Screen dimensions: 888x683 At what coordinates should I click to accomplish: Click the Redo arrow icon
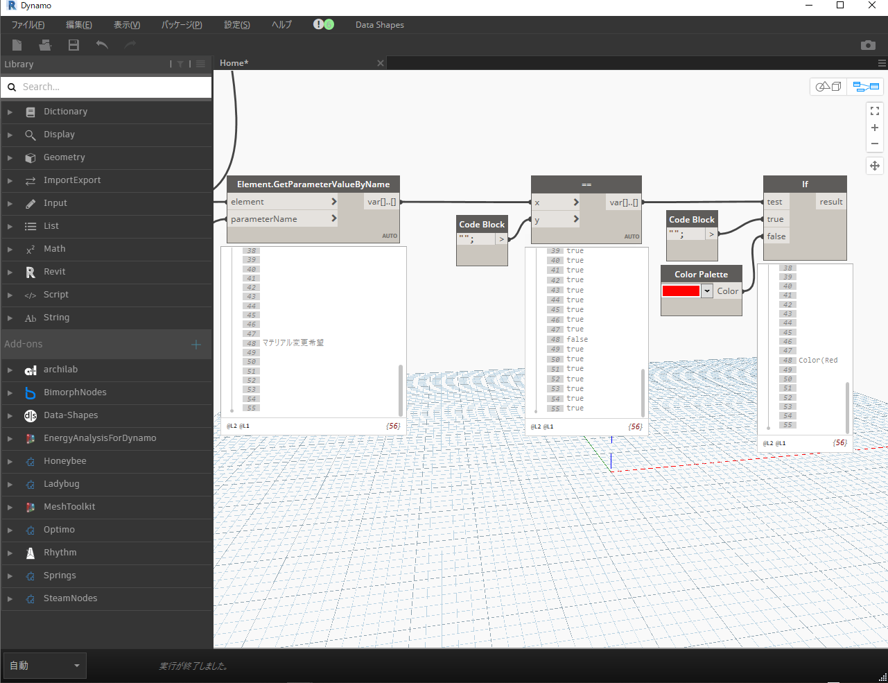[130, 45]
